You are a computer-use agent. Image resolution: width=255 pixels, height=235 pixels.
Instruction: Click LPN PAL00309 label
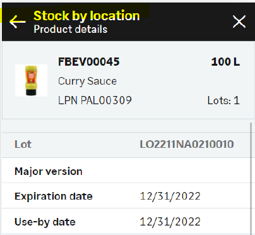(x=95, y=100)
